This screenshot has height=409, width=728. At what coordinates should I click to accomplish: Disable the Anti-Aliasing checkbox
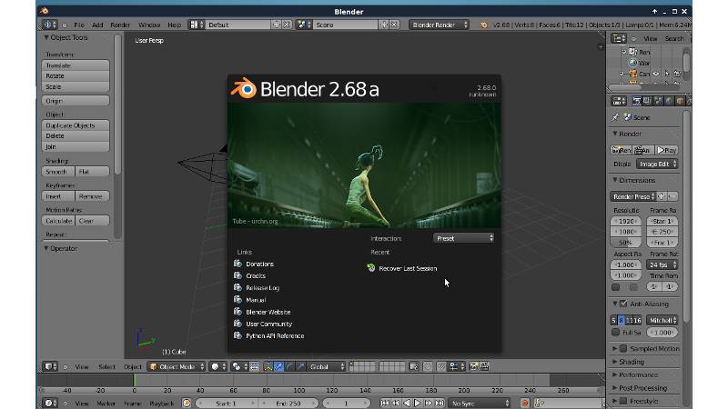pos(623,304)
